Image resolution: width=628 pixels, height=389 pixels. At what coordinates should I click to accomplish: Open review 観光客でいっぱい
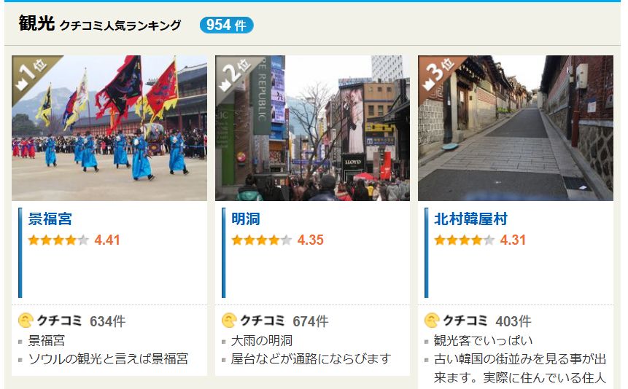[484, 341]
